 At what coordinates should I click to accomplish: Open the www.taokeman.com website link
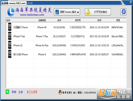click(x=32, y=15)
